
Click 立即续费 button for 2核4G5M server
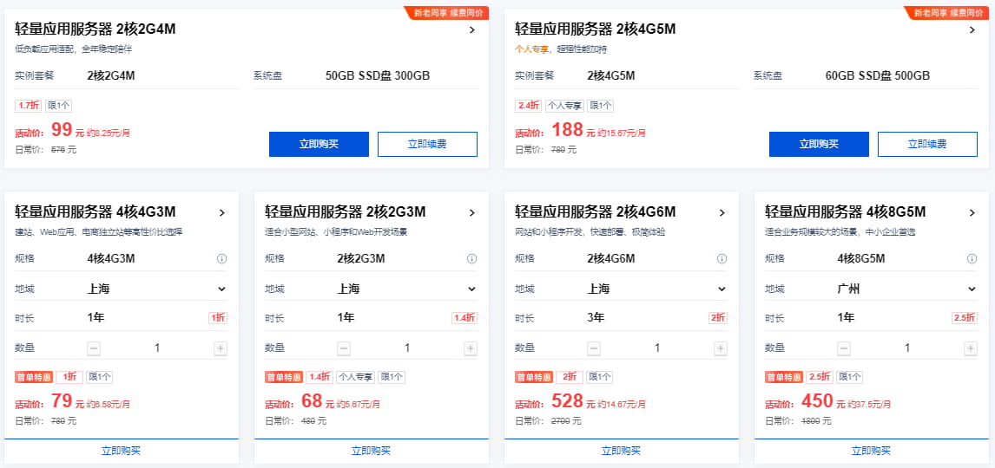click(927, 144)
